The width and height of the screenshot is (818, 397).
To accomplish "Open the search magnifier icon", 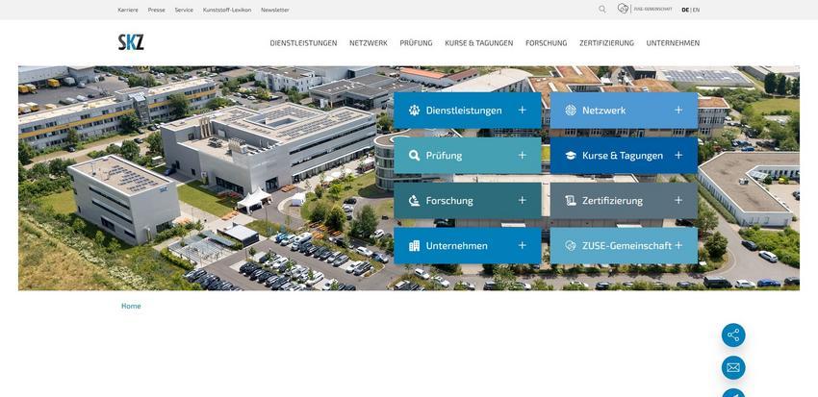I will point(602,10).
